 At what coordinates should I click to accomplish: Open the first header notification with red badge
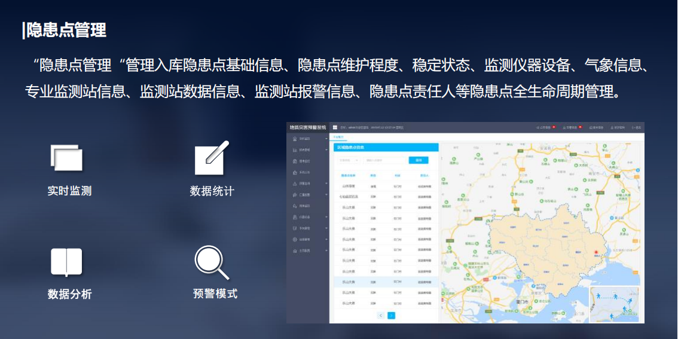click(546, 127)
